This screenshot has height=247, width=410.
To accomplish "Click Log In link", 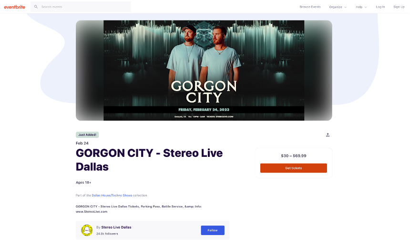I will coord(380,7).
